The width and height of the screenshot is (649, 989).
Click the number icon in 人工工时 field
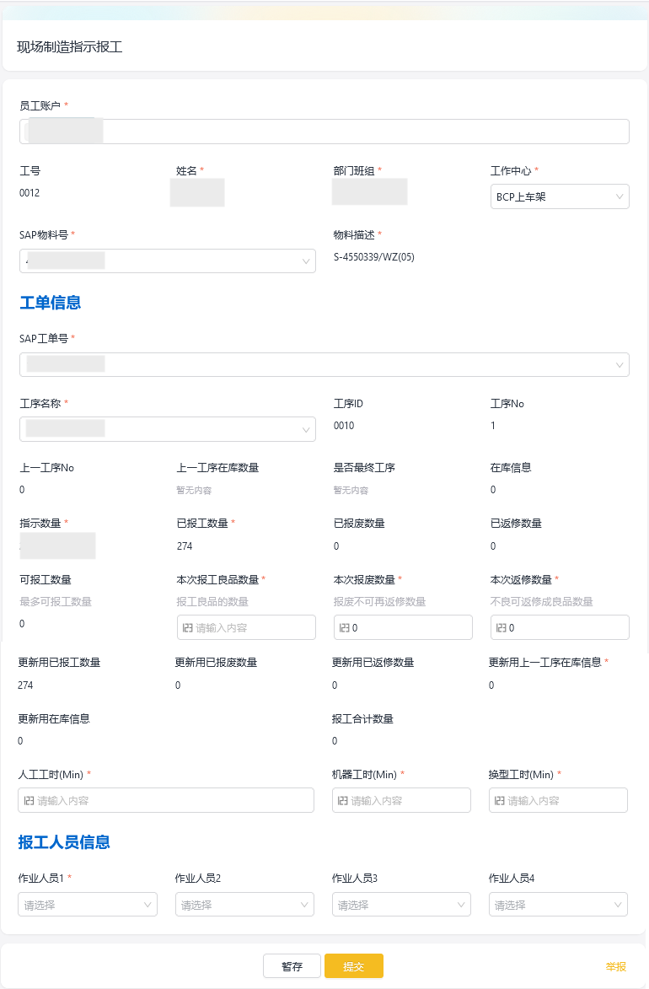pyautogui.click(x=29, y=800)
